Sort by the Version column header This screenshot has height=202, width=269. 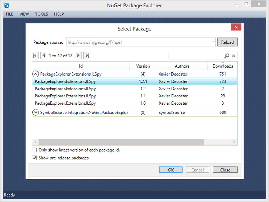click(x=143, y=66)
